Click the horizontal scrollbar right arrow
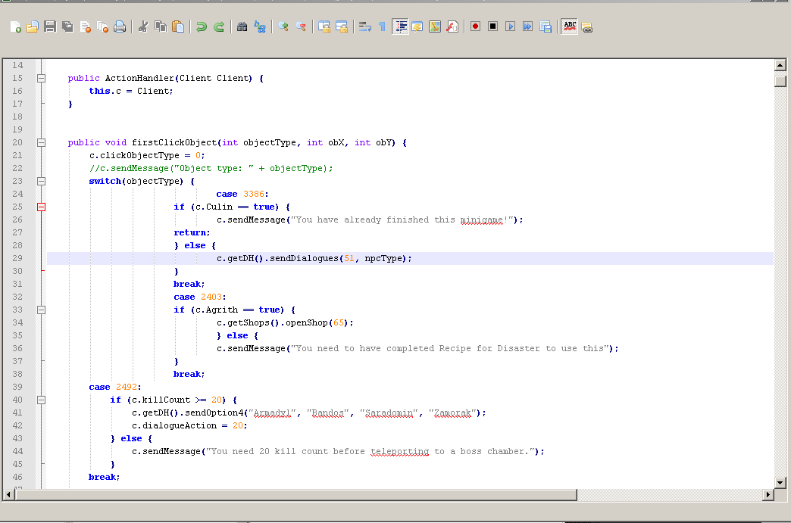 tap(768, 495)
